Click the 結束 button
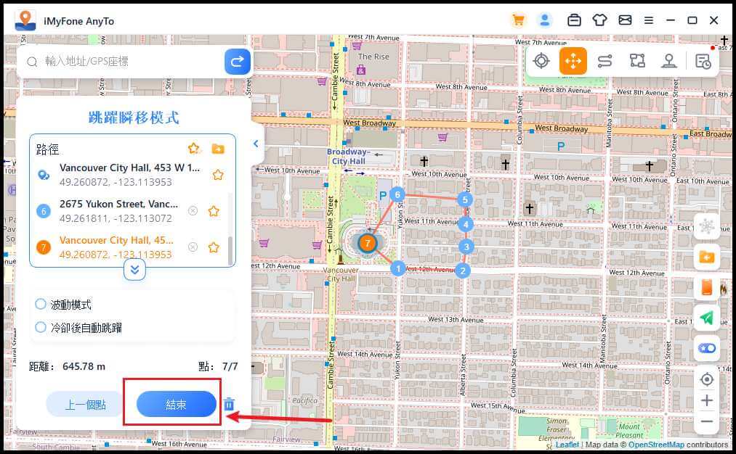Viewport: 736px width, 454px height. [x=176, y=405]
